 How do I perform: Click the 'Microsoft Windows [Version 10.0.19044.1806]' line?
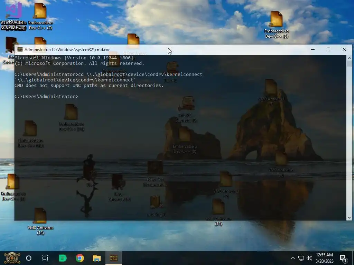pyautogui.click(x=74, y=58)
